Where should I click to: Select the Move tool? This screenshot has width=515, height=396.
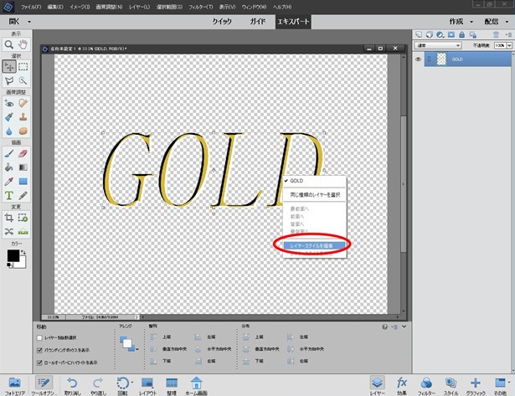[x=9, y=67]
